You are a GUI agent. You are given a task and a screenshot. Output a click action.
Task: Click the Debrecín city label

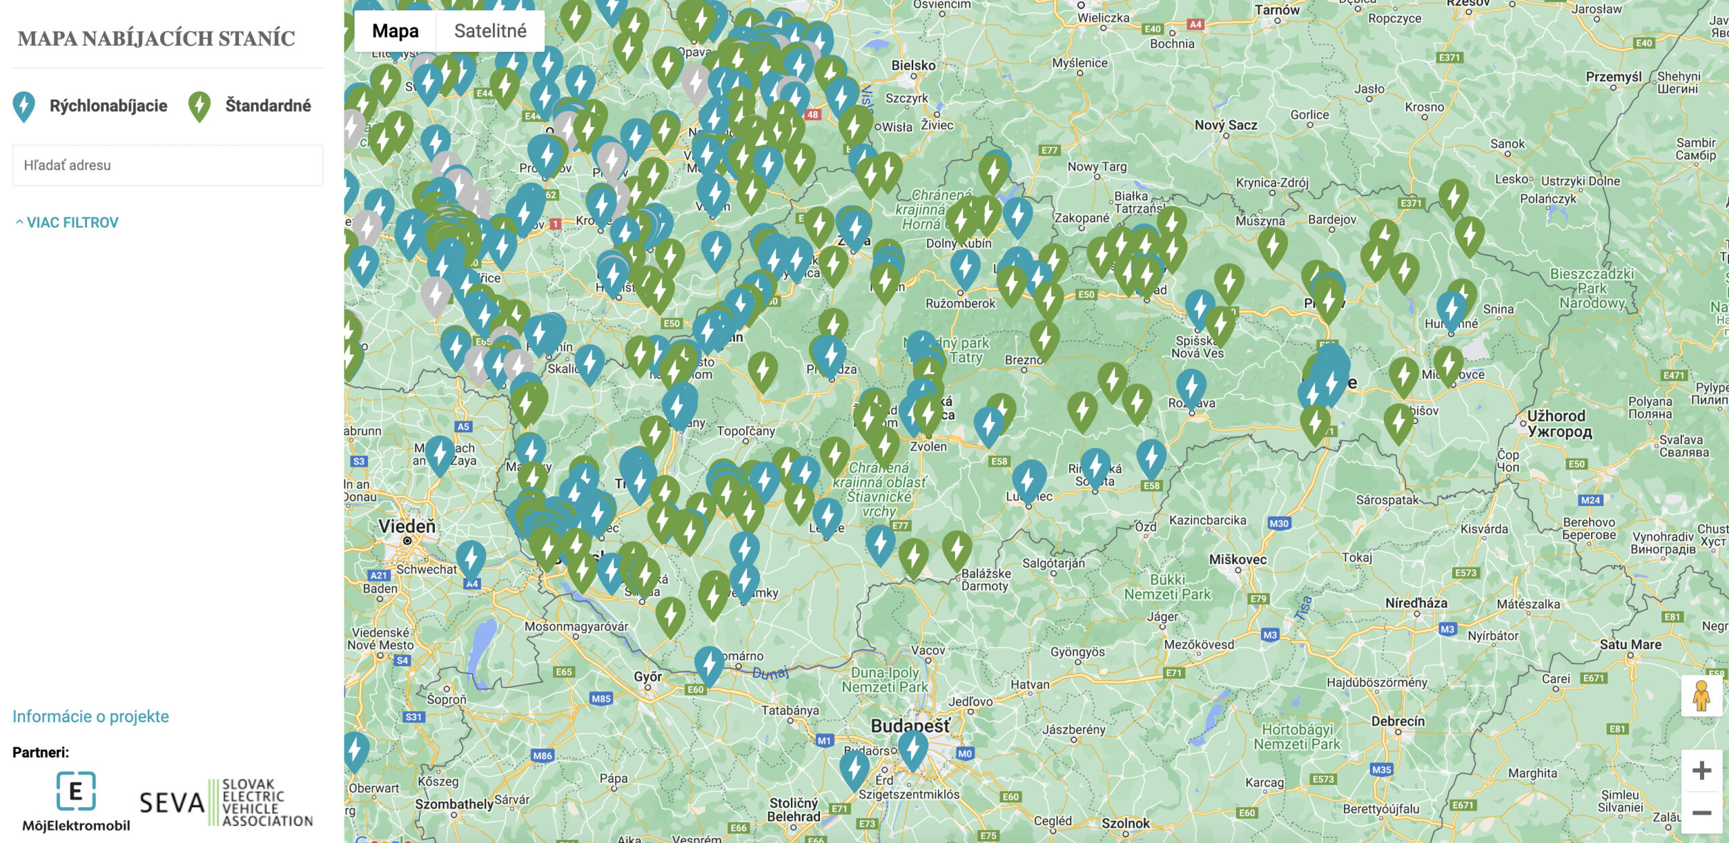click(x=1397, y=721)
